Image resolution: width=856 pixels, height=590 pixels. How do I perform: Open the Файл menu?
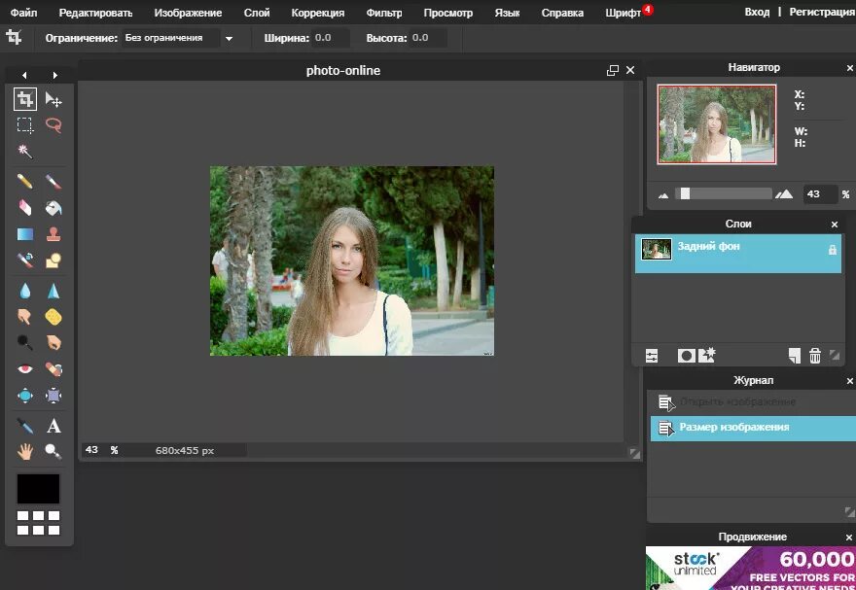(x=24, y=13)
